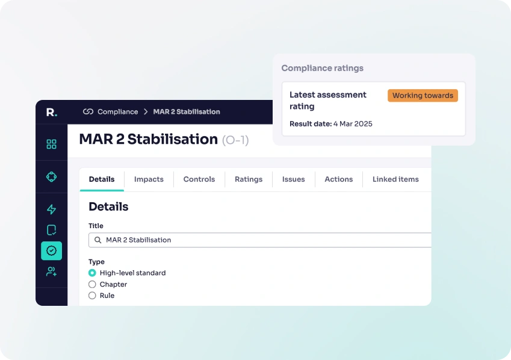This screenshot has height=360, width=511.
Task: Click the search magnifier inside the Title field
Action: (97, 240)
